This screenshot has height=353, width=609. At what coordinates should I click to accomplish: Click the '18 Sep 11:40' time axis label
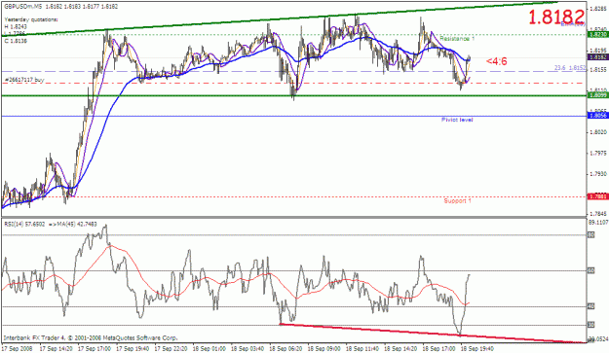pos(362,349)
